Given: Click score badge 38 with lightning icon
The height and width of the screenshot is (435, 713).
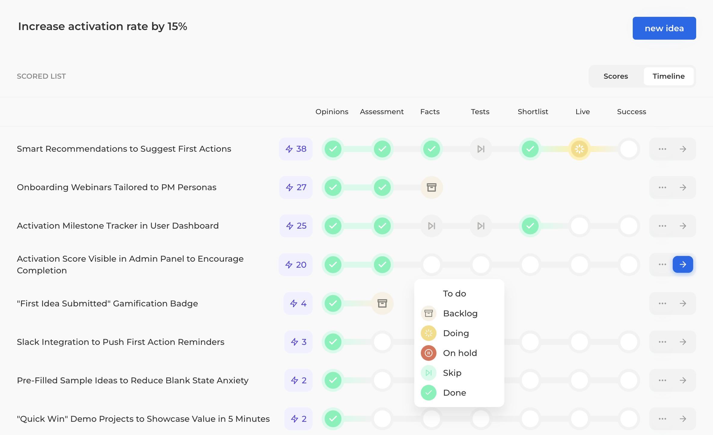Looking at the screenshot, I should coord(296,149).
